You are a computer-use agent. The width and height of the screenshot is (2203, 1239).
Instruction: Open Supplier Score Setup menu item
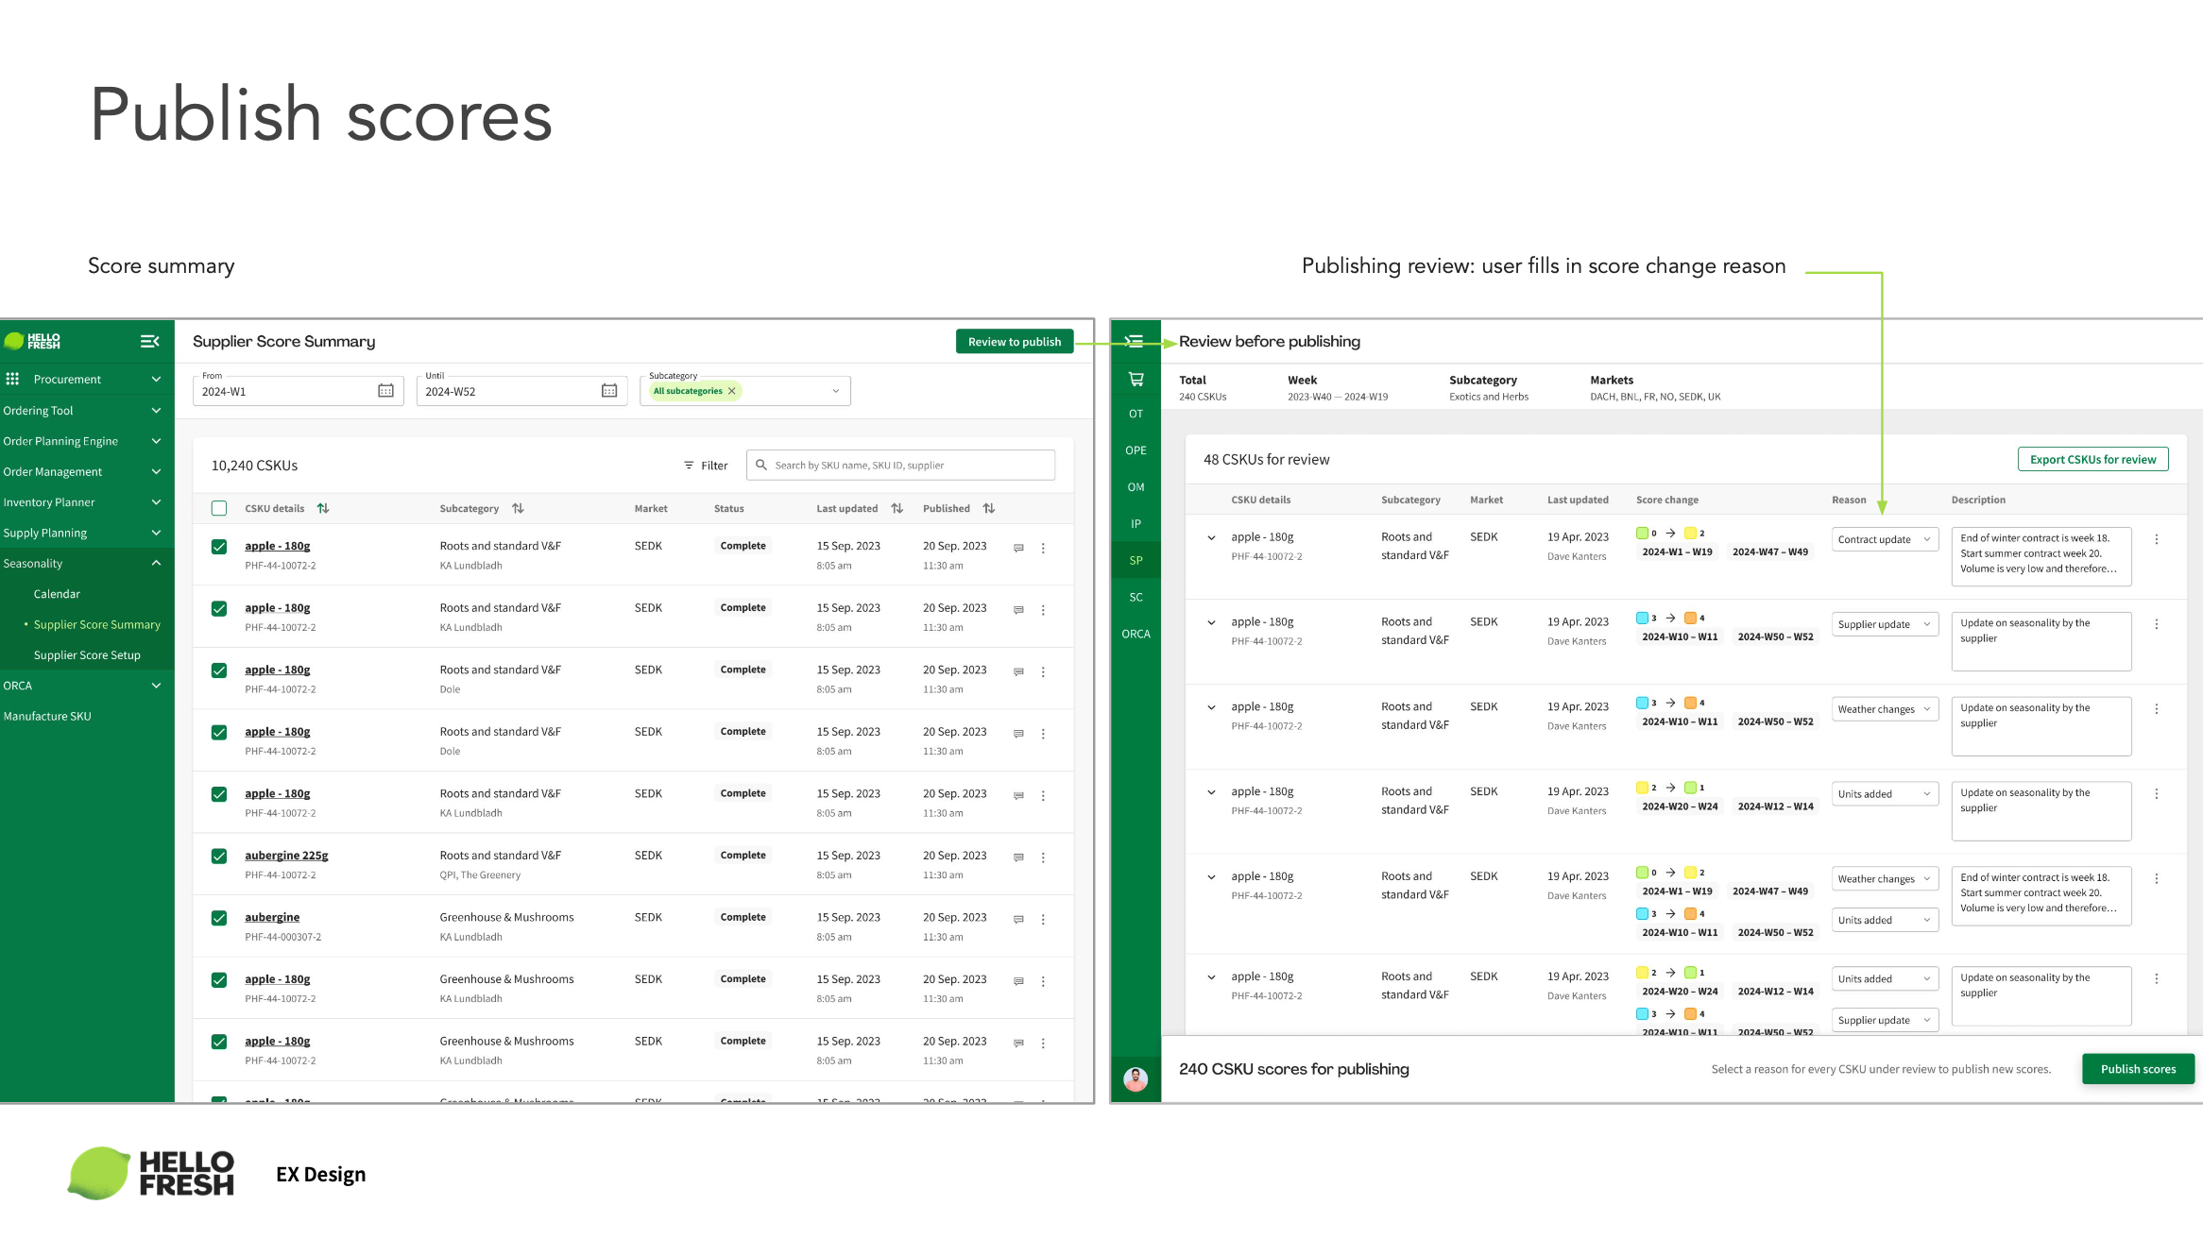pos(87,654)
